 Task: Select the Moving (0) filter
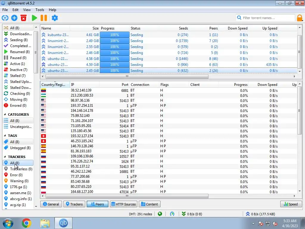18,100
